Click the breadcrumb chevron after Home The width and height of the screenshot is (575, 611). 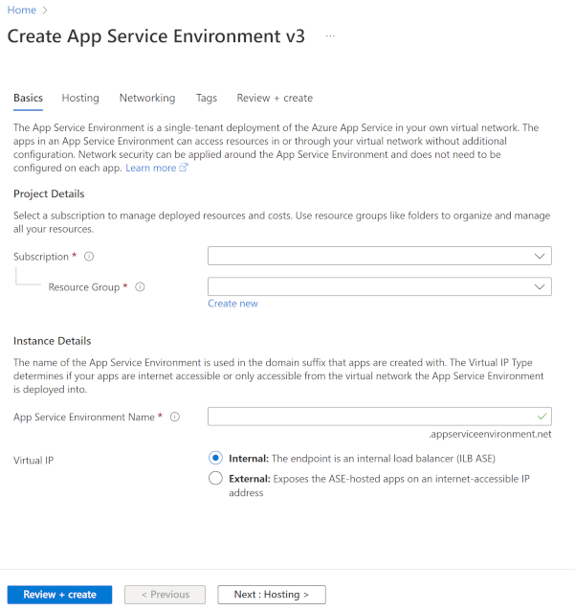click(45, 11)
